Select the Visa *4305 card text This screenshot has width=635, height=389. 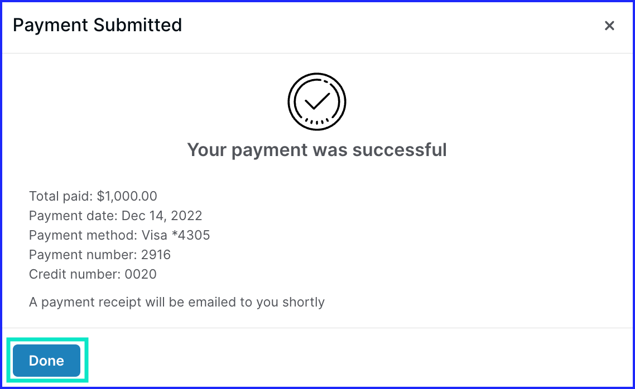[x=176, y=235]
